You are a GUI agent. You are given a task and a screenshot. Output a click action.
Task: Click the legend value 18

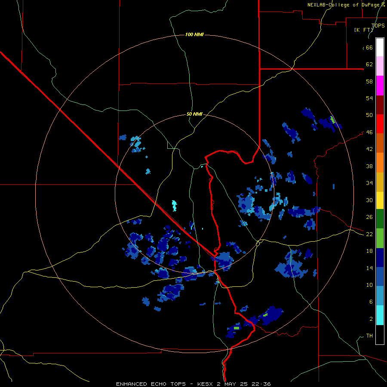369,251
